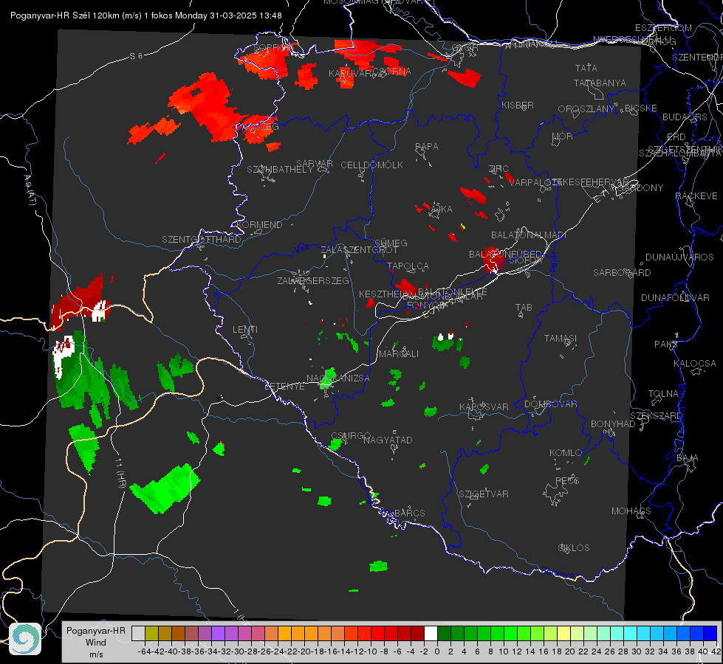Select the SZIGETVAR label

483,494
